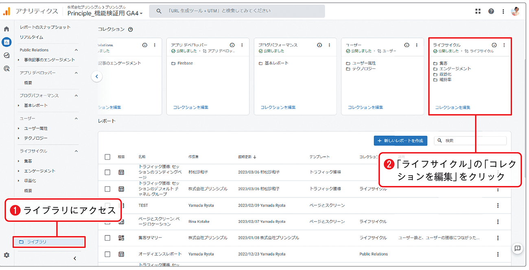The width and height of the screenshot is (529, 270).
Task: Click コレクションを編集 on ブログパフォーマンス card
Action: pyautogui.click(x=278, y=108)
